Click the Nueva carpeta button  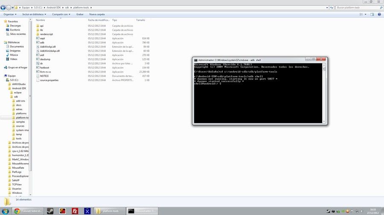pos(97,14)
